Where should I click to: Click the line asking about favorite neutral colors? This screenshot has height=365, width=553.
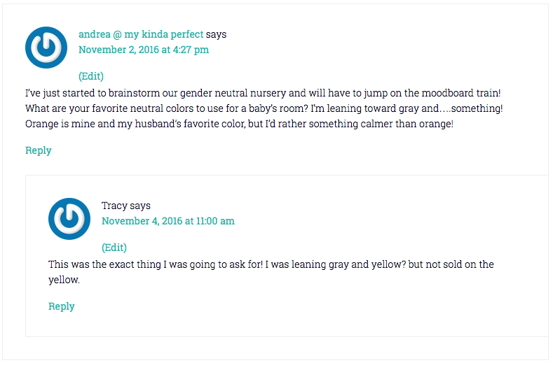(x=264, y=108)
